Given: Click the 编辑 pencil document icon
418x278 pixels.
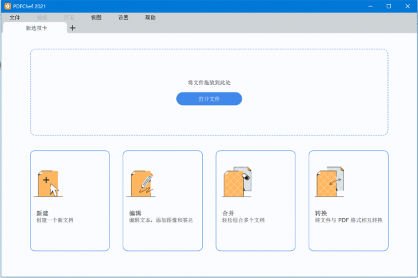Looking at the screenshot, I should tap(141, 183).
